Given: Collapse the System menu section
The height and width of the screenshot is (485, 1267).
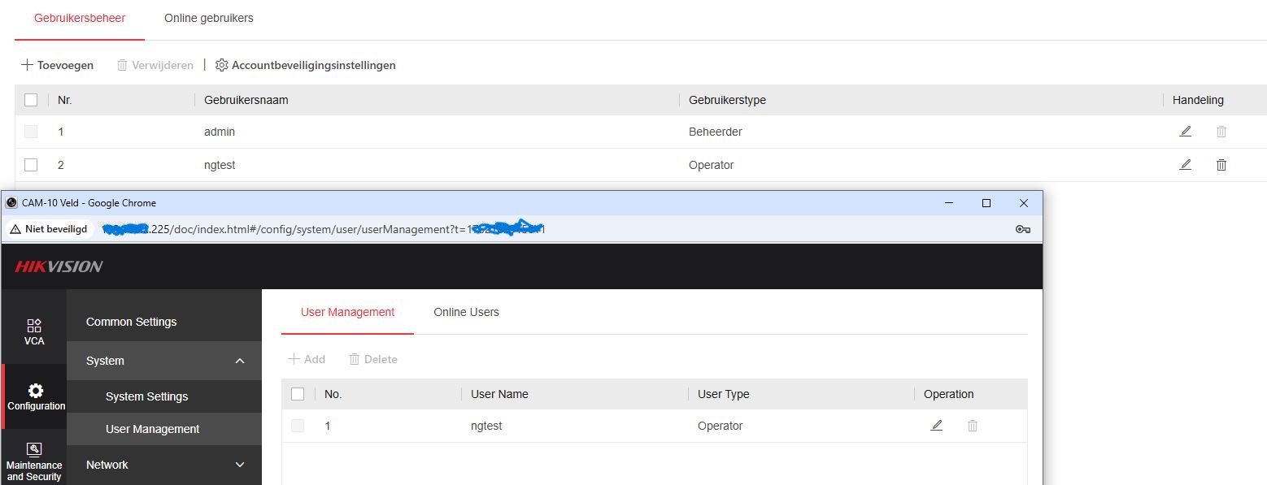Looking at the screenshot, I should (x=239, y=361).
